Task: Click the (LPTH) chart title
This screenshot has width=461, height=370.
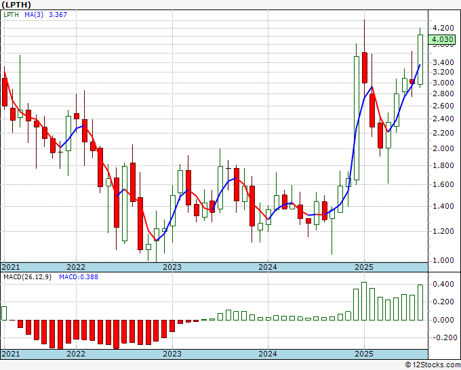Action: click(x=16, y=5)
